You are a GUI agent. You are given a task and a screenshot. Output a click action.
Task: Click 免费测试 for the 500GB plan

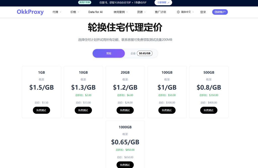(x=209, y=110)
